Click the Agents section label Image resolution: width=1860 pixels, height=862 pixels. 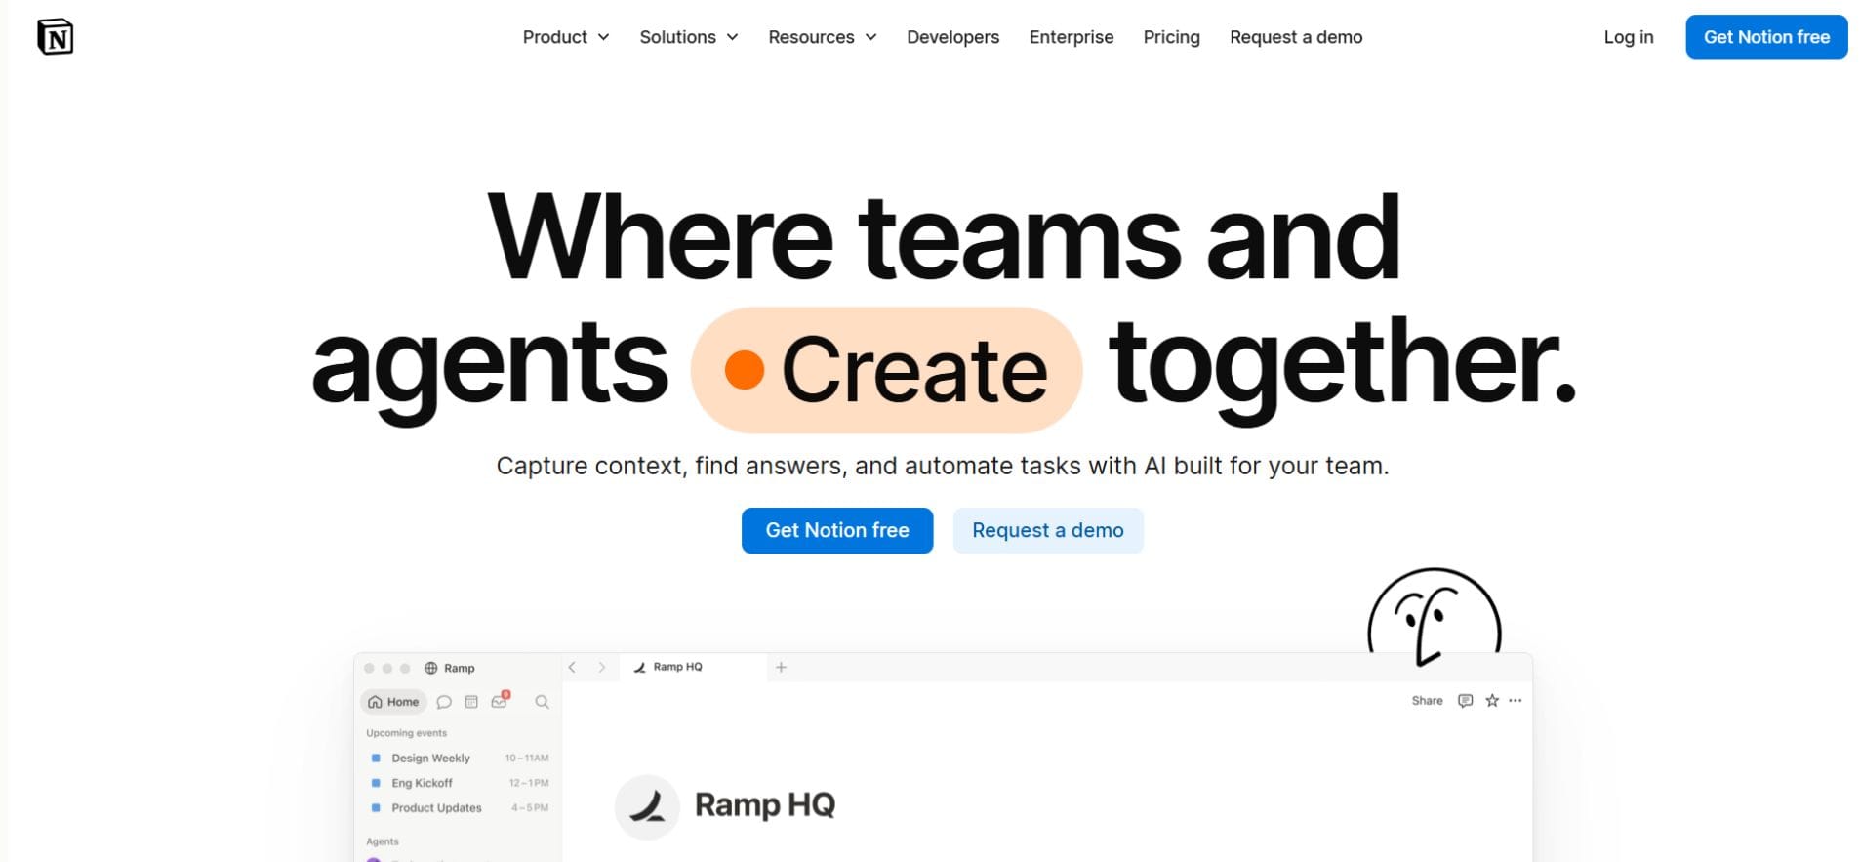point(383,841)
